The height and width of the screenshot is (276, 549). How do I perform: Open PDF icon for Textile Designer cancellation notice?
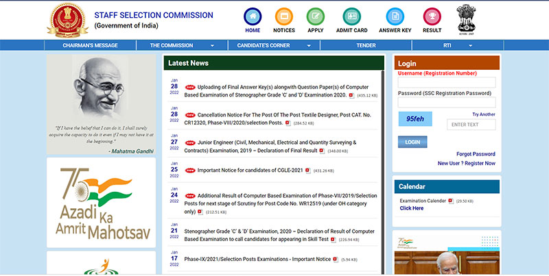click(x=288, y=123)
